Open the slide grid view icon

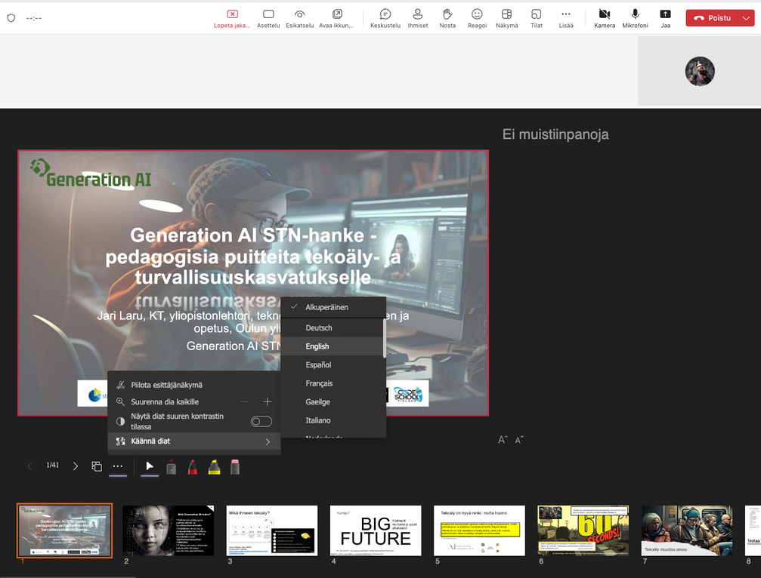pyautogui.click(x=97, y=466)
